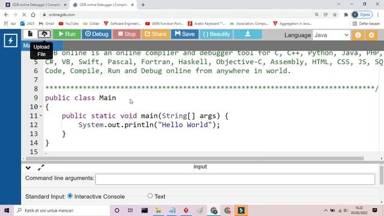
Task: Open Cortana circle icon on taskbar
Action: 117,211
